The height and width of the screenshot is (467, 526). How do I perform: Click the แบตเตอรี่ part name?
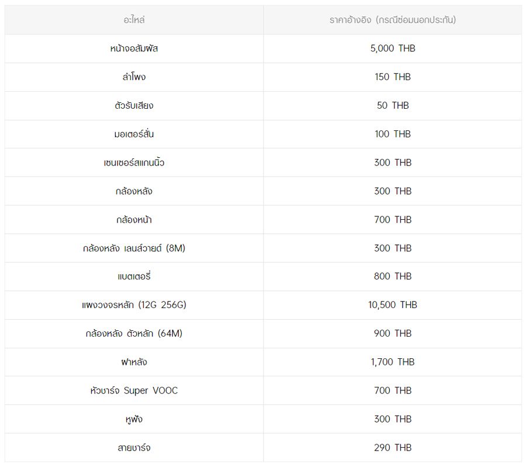click(x=134, y=276)
